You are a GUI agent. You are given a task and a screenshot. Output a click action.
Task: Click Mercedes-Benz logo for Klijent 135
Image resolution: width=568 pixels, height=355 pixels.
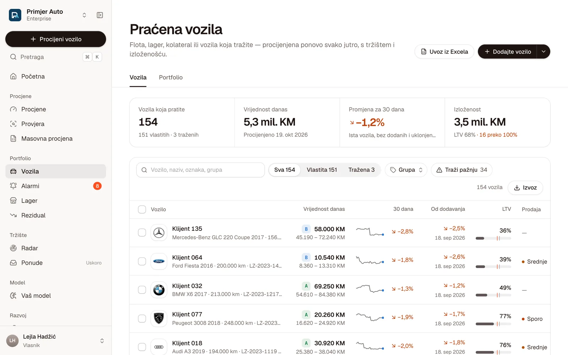coord(159,233)
